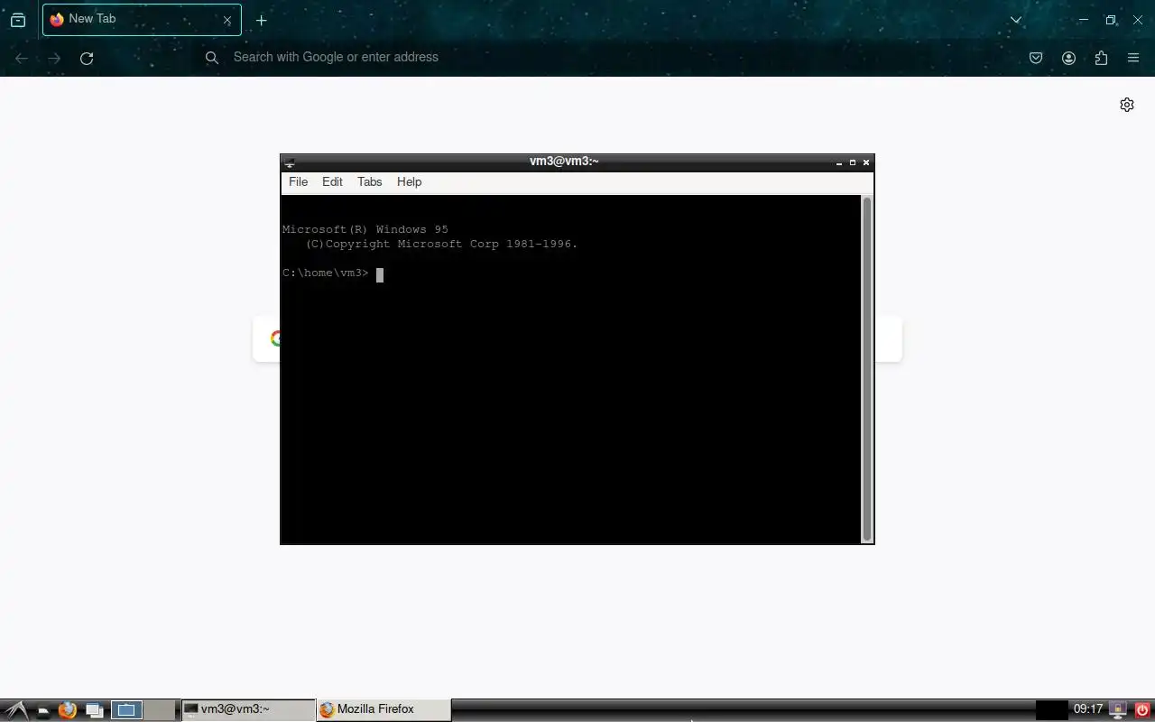Minimize the vm3@vm3:~ terminal window

click(839, 162)
